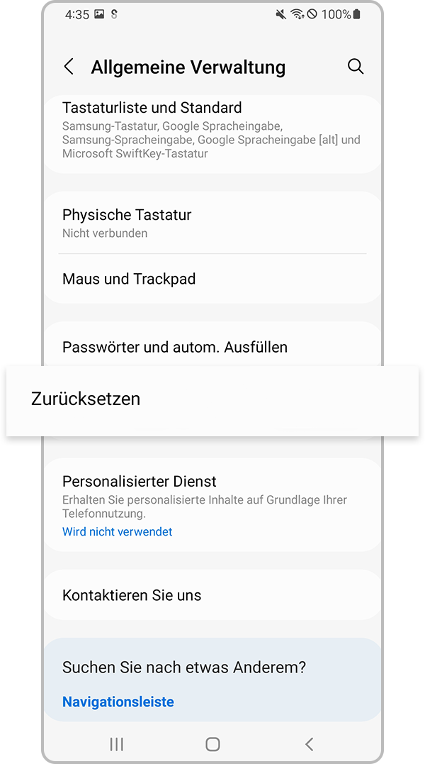Tap the Home button in the navigation bar

pos(212,744)
